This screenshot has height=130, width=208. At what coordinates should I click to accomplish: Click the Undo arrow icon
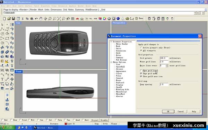(x=36, y=19)
